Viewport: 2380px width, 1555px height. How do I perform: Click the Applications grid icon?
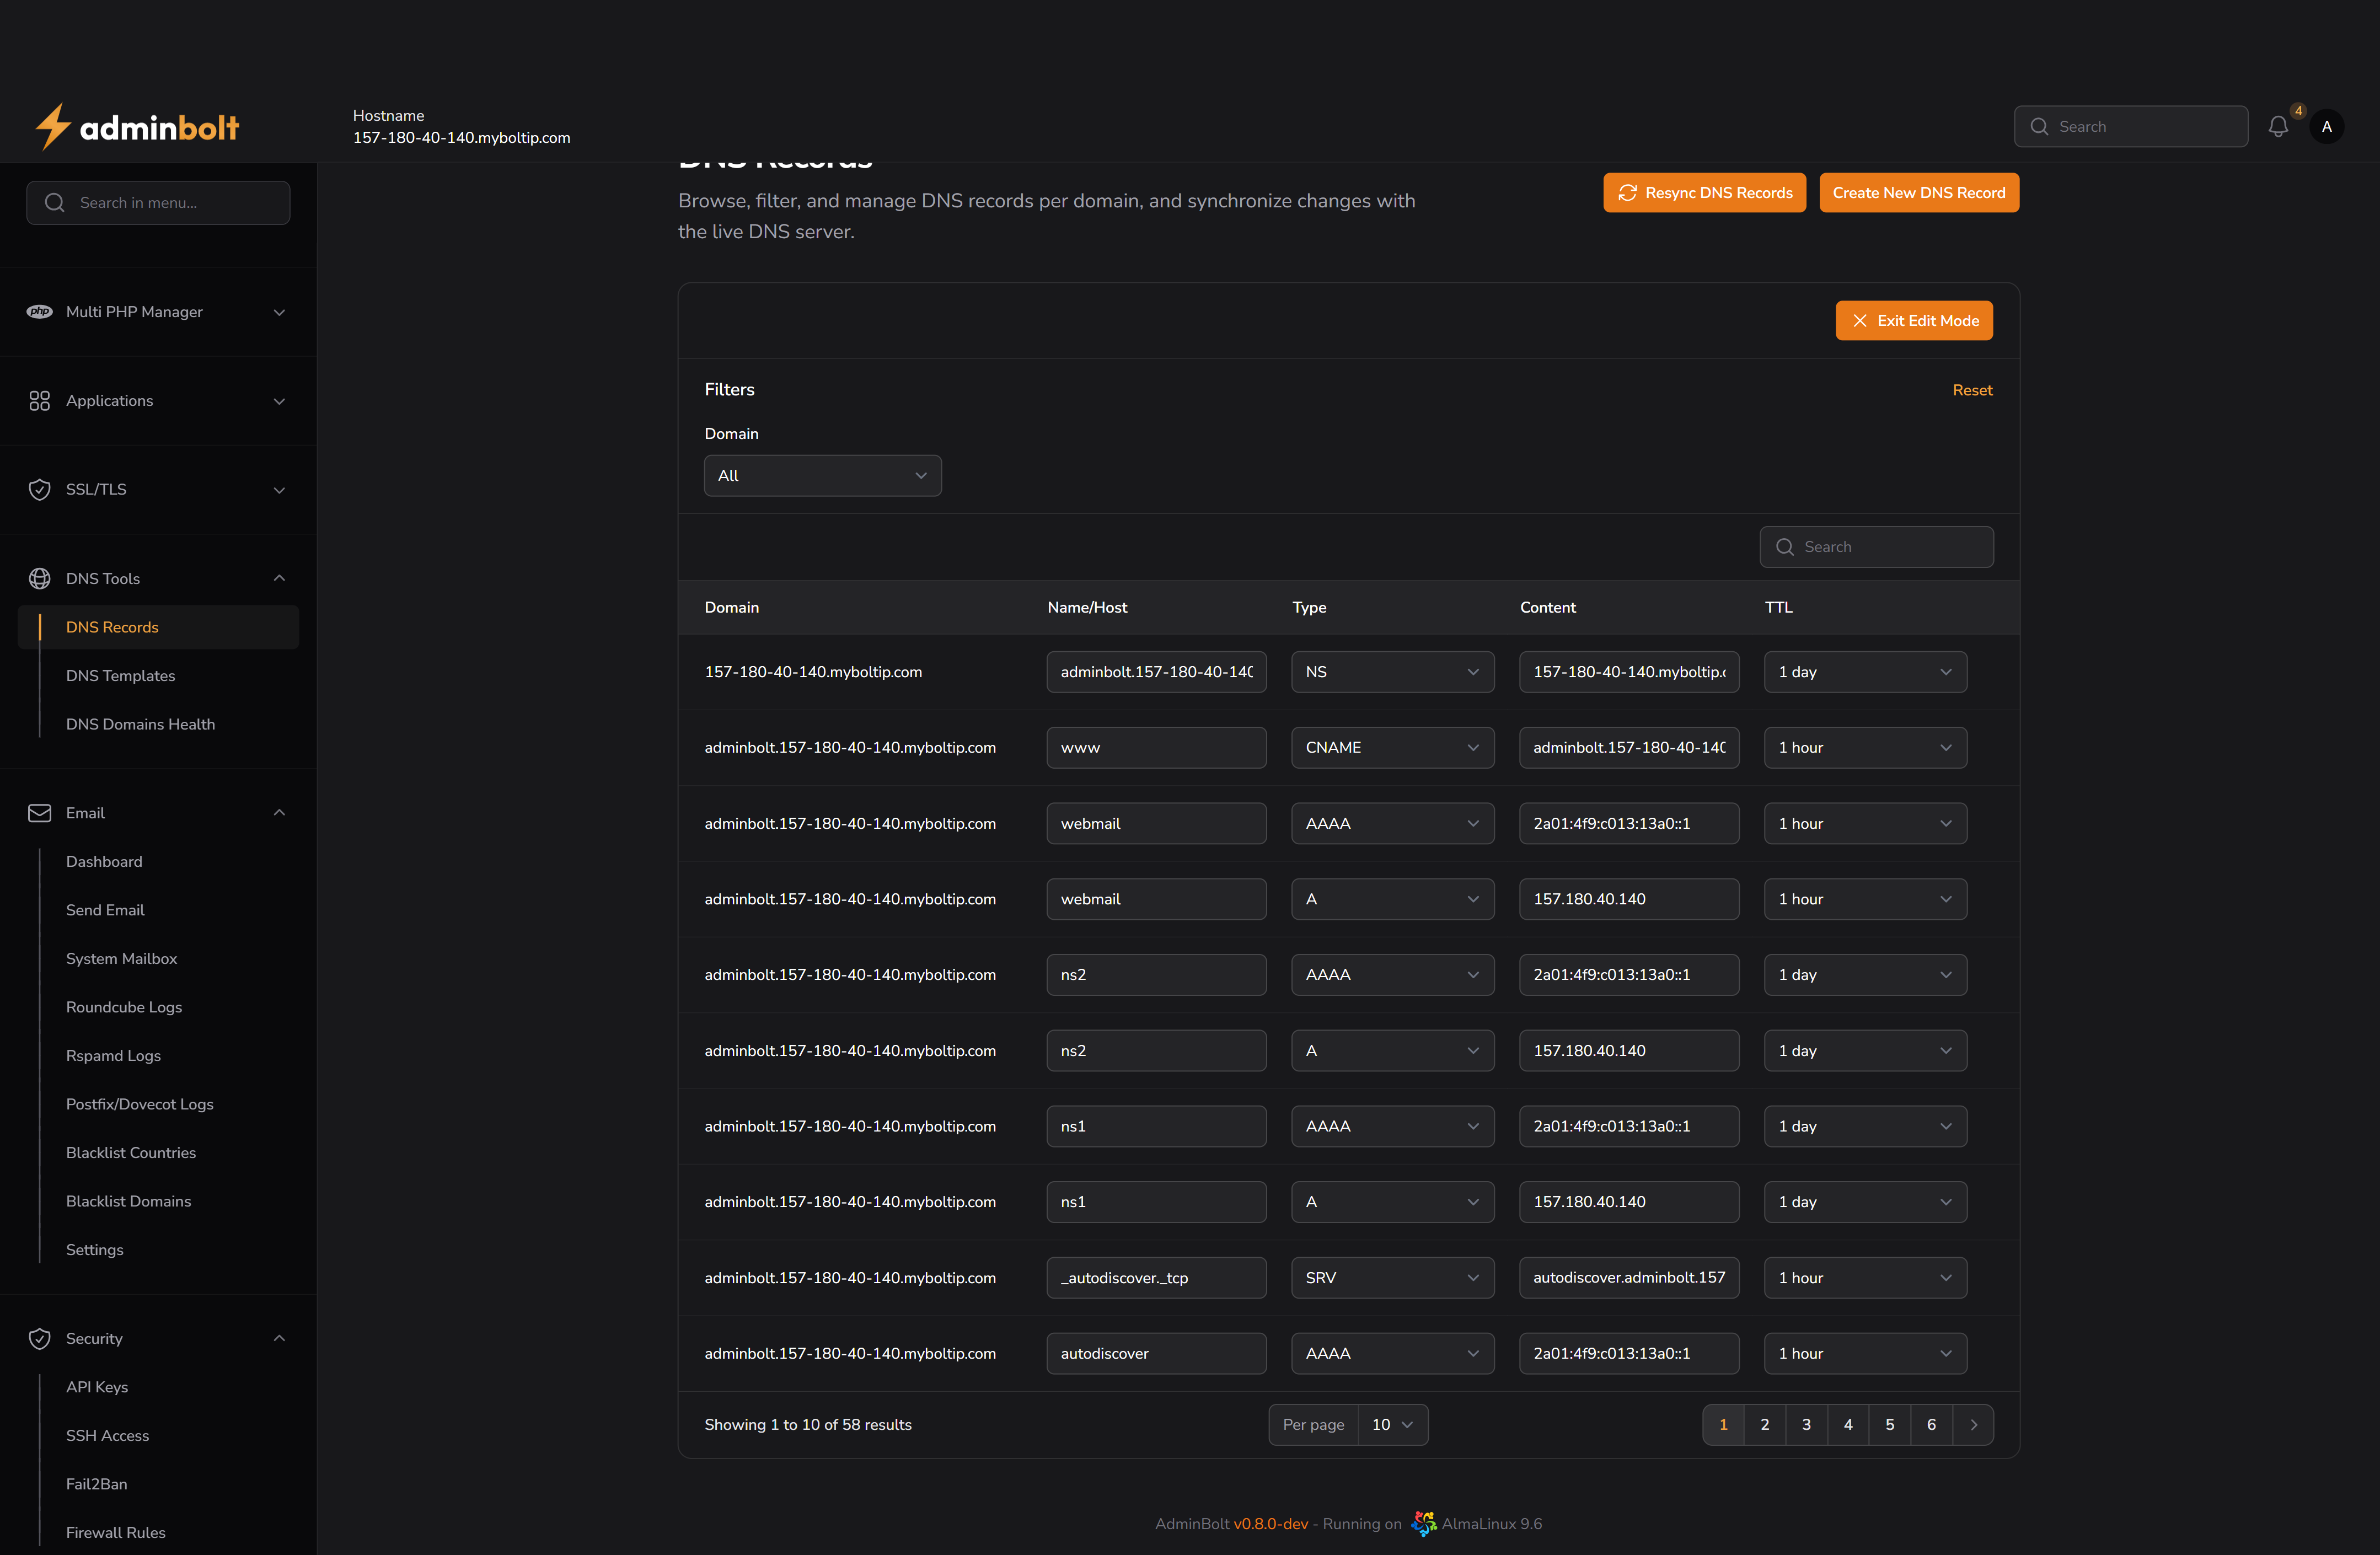click(x=40, y=400)
